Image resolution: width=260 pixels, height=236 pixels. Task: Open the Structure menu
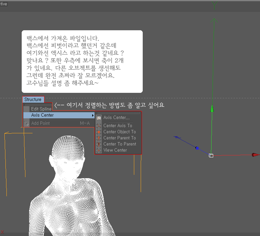click(x=33, y=99)
